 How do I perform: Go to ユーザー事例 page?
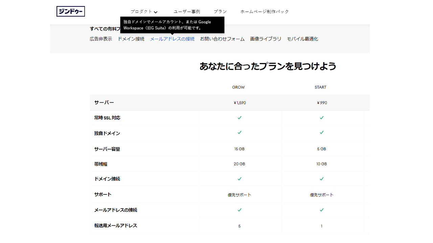click(x=187, y=11)
